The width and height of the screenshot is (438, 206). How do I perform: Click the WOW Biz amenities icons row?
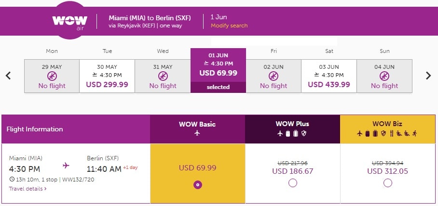coord(387,133)
